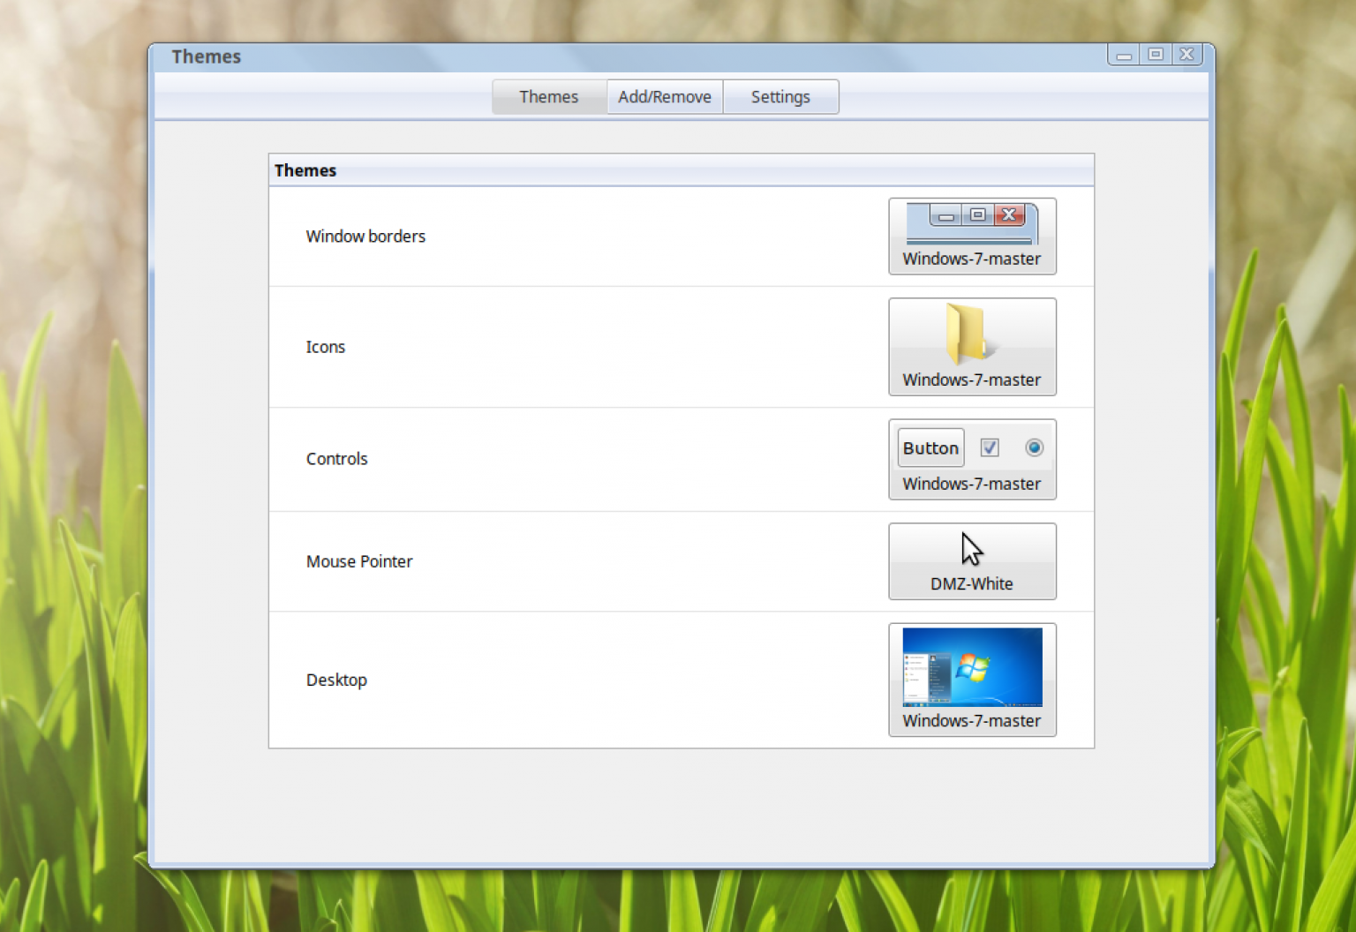
Task: Switch to the Add/Remove tab
Action: tap(664, 96)
